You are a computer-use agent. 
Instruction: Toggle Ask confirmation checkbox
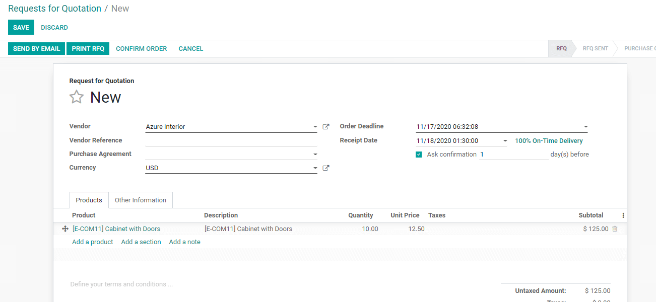(419, 155)
